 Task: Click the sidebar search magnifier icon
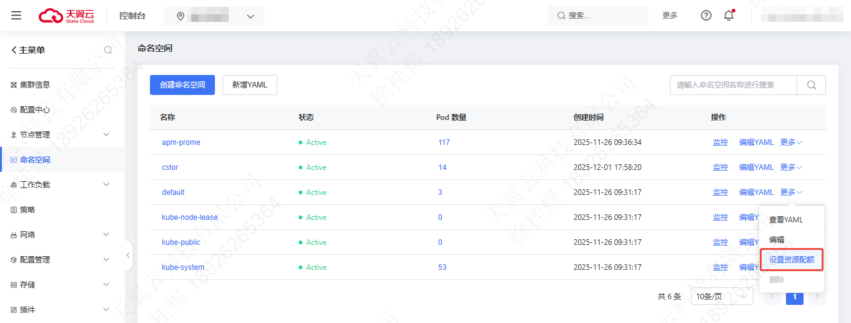click(108, 50)
